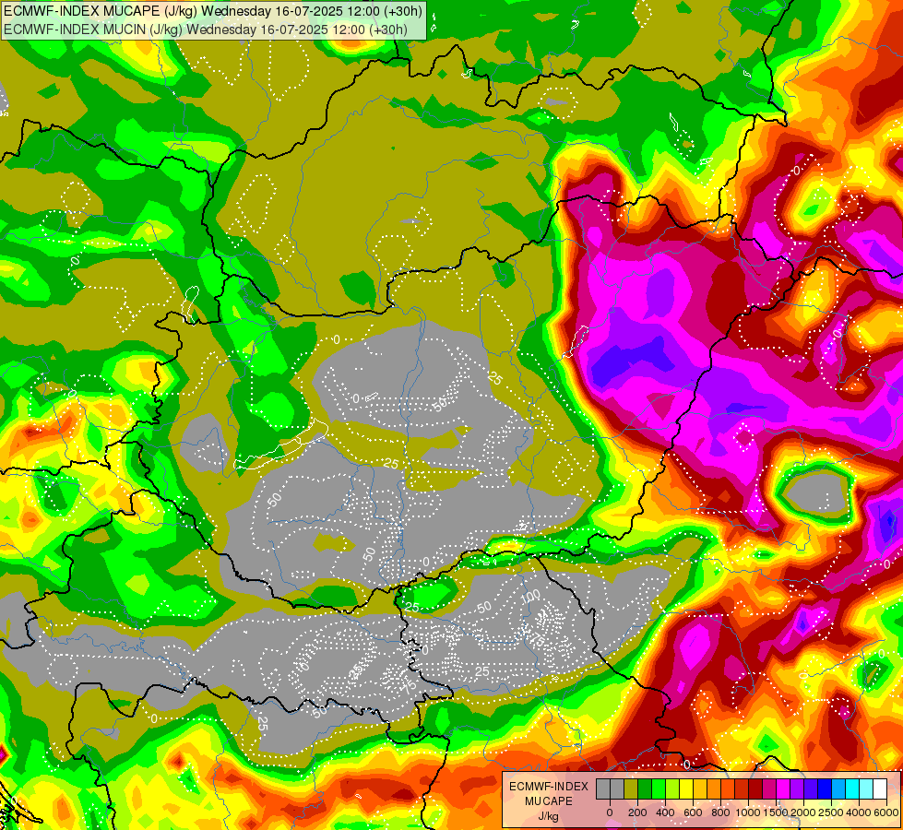Click the legend value 4000
This screenshot has height=830, width=903.
pos(859,812)
